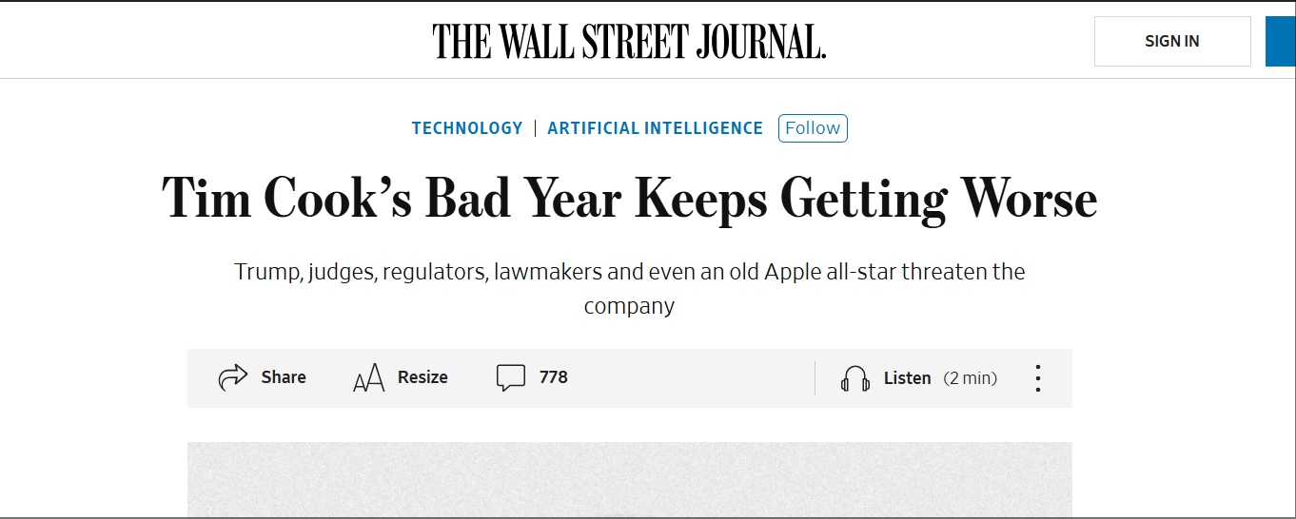Click the "(2 min)" audio duration
This screenshot has height=519, width=1296.
(x=971, y=378)
